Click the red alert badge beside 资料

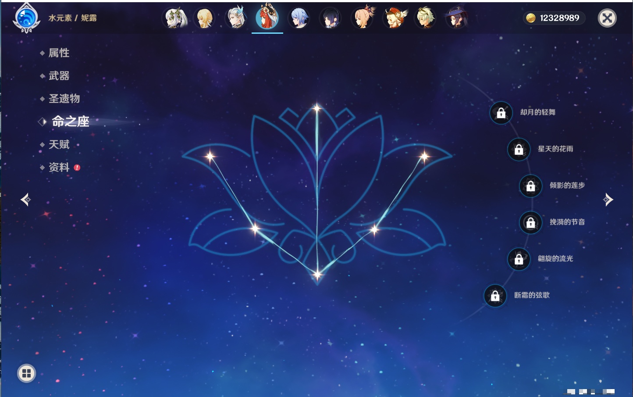click(x=77, y=168)
